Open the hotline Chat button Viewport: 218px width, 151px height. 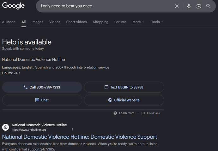pos(42,100)
